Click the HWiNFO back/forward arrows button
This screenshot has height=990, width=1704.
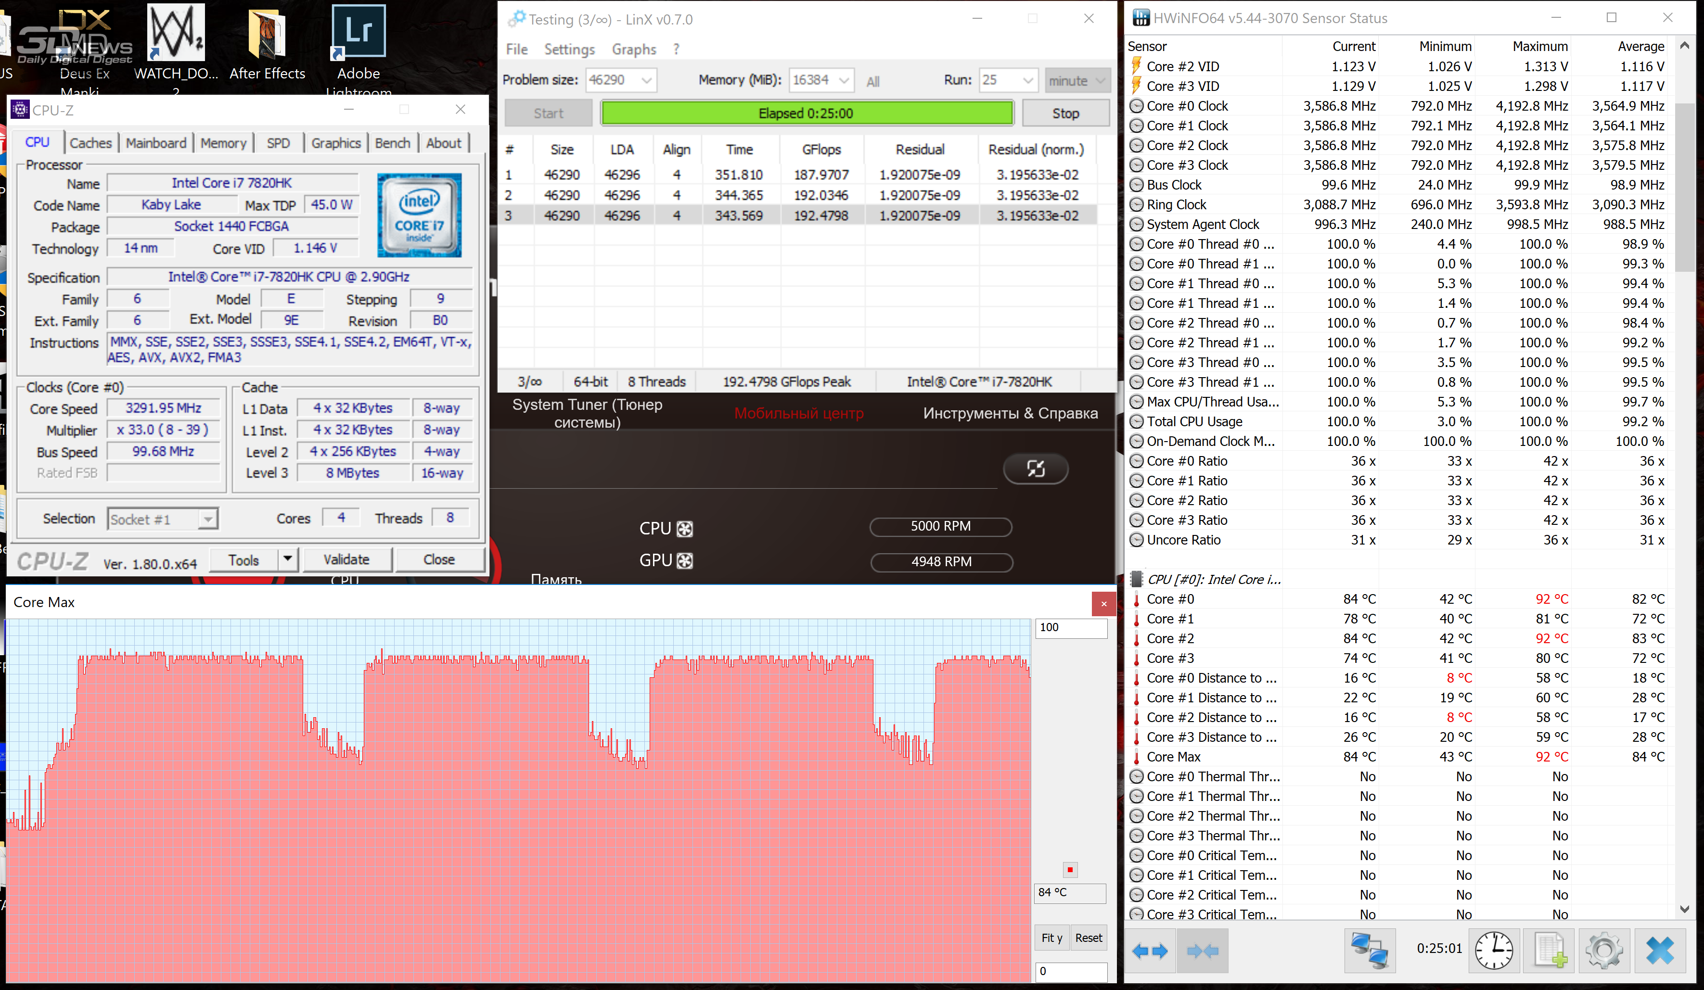click(x=1150, y=951)
